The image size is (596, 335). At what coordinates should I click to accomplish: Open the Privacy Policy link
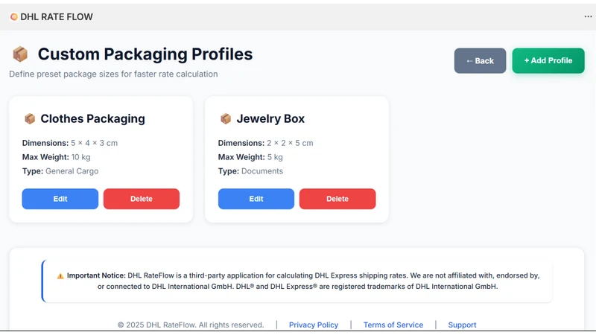click(x=314, y=325)
